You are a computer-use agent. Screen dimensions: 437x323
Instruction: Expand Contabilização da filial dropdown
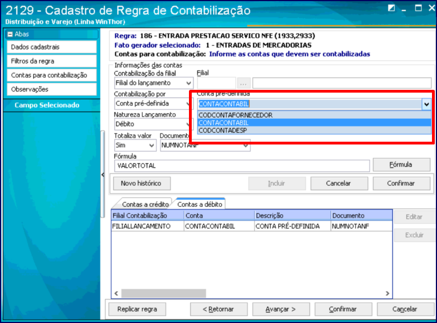[188, 83]
